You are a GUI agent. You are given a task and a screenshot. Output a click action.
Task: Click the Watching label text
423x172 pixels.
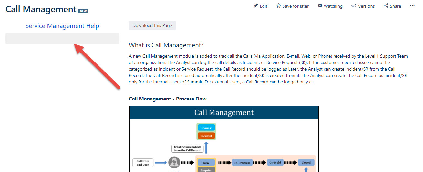tap(333, 6)
